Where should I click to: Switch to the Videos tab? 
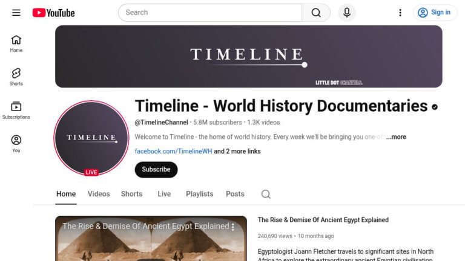[x=99, y=194]
